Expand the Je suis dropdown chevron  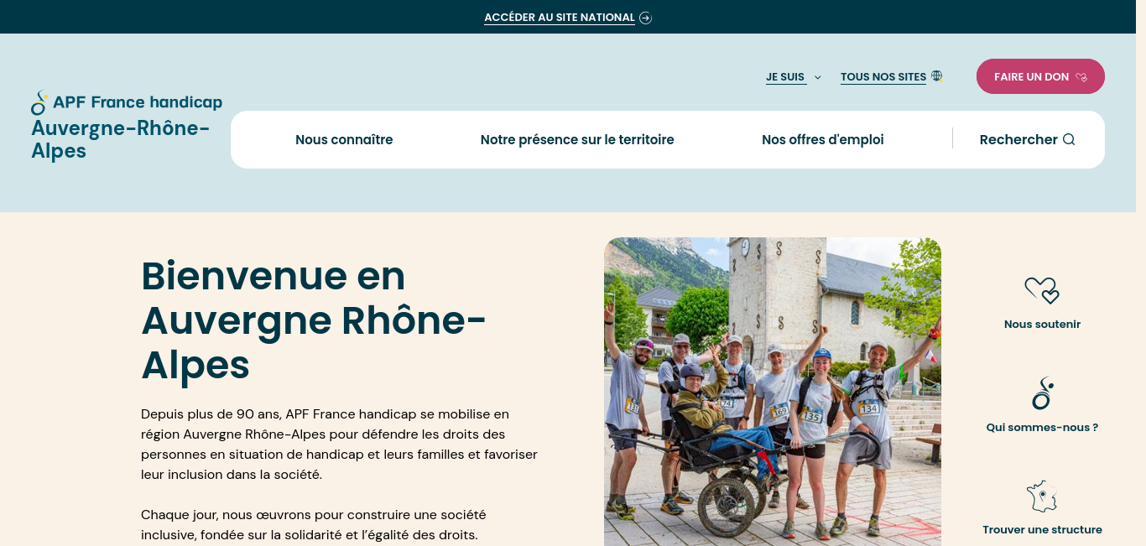point(818,77)
